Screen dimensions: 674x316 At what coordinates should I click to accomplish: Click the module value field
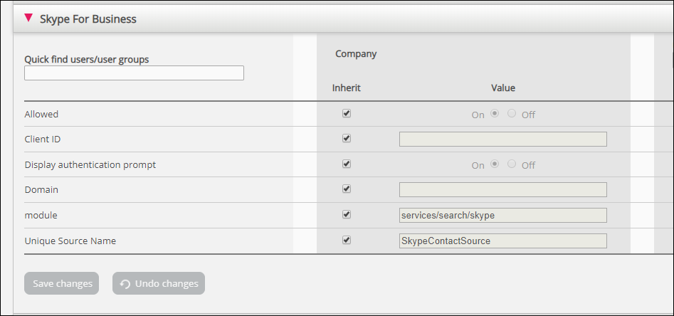(502, 215)
